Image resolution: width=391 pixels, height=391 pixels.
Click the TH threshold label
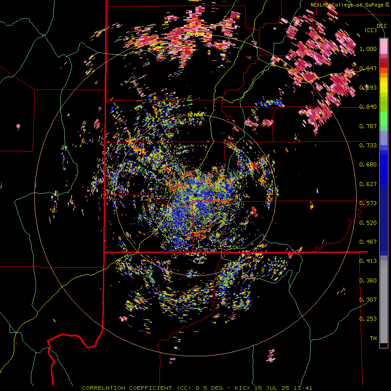pyautogui.click(x=373, y=338)
